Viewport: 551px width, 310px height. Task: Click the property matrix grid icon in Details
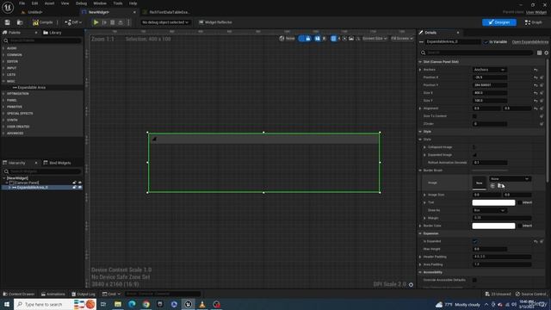point(540,53)
